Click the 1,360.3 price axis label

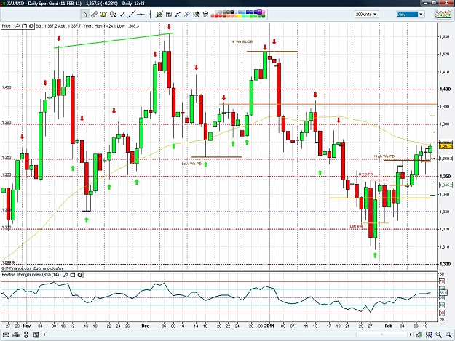[446, 159]
